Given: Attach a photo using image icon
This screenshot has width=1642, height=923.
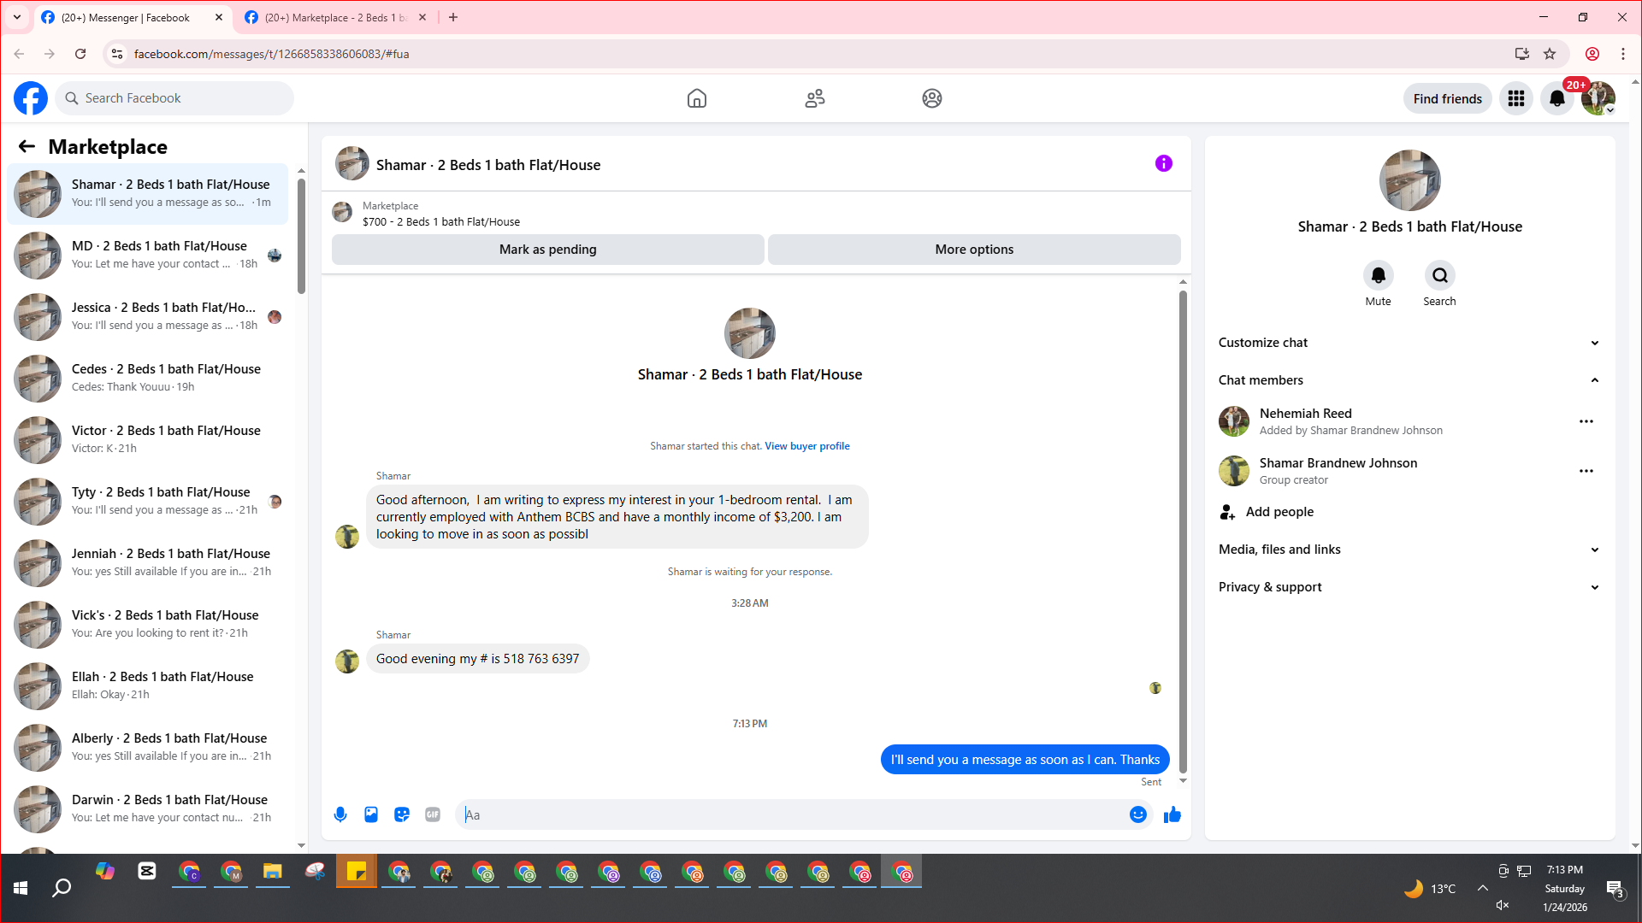Looking at the screenshot, I should (371, 814).
